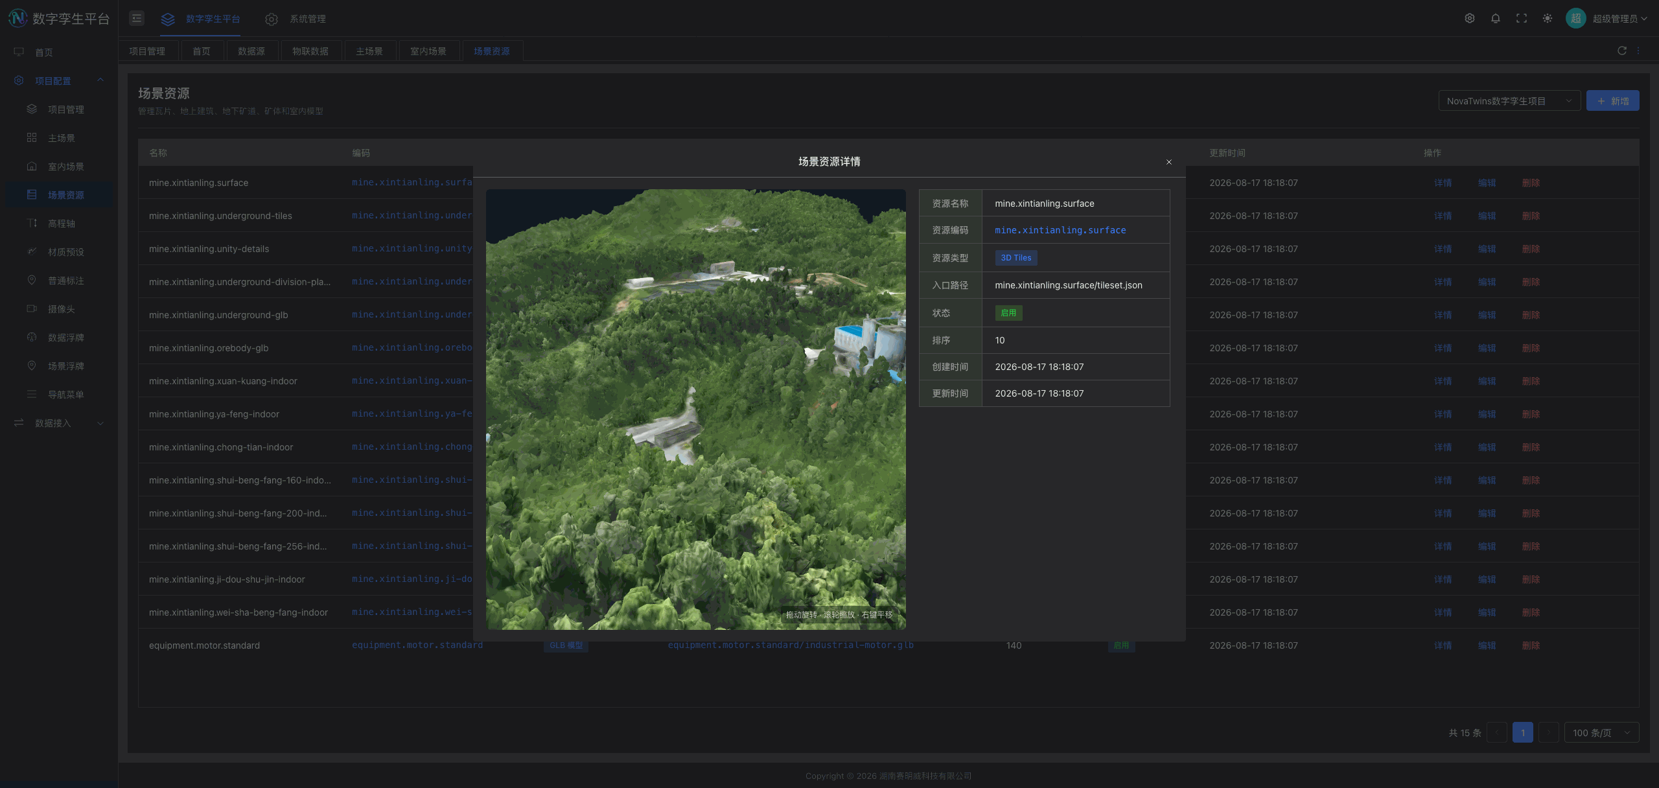Click the 超 user avatar
The width and height of the screenshot is (1659, 788).
(x=1575, y=18)
